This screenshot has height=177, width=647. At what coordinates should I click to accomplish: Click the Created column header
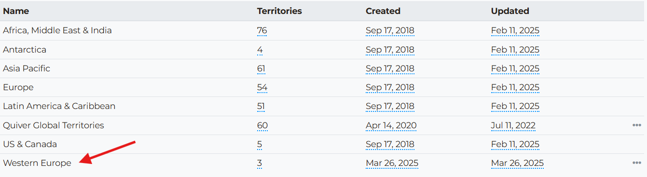[383, 11]
